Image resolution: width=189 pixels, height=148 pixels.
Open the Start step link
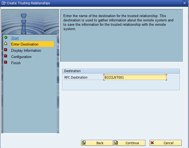[x=15, y=38]
